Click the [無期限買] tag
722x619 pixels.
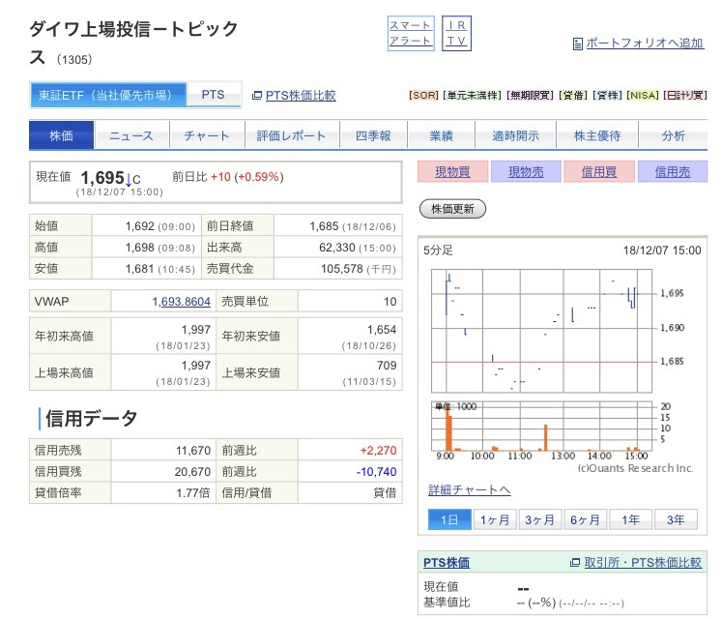point(530,96)
